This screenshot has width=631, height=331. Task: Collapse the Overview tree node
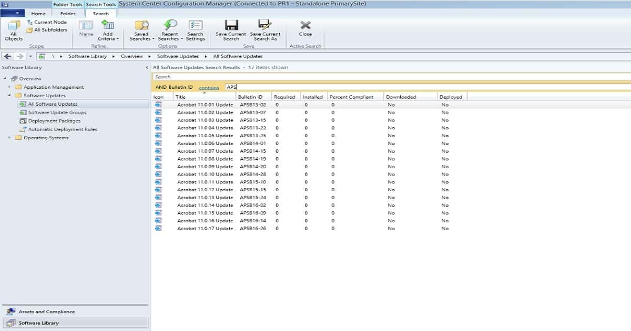(5, 78)
